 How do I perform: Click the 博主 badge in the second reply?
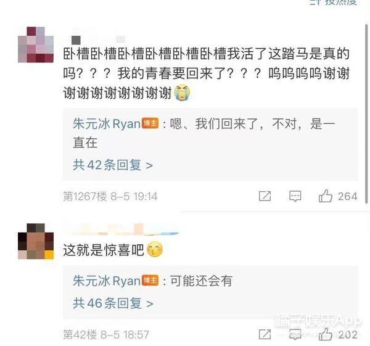150,281
